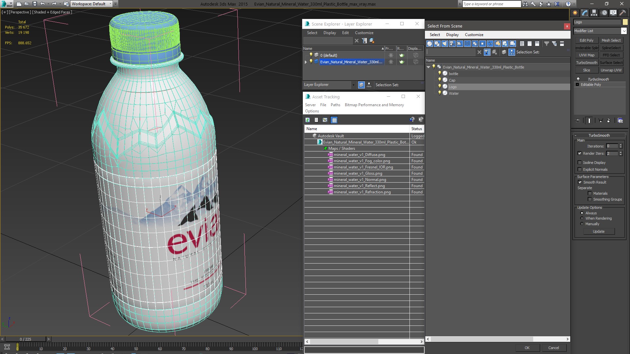Image resolution: width=630 pixels, height=354 pixels.
Task: Click the Open File folder icon
Action: [27, 4]
